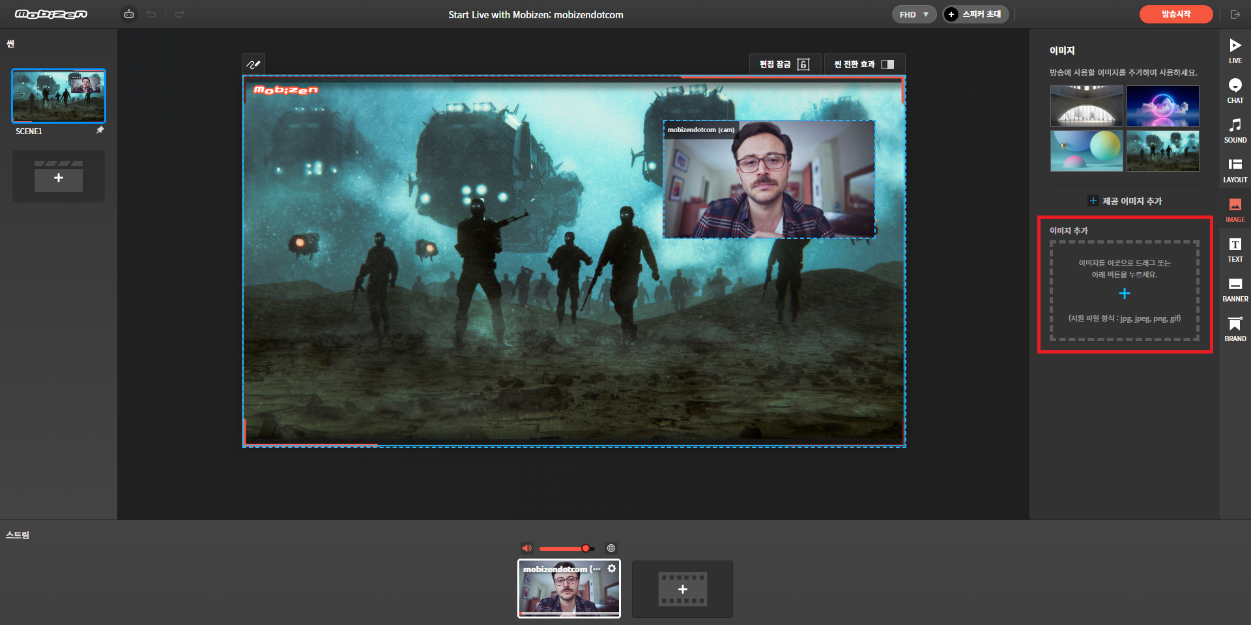The height and width of the screenshot is (625, 1251).
Task: Add a new stream source with the plus card
Action: coord(682,589)
